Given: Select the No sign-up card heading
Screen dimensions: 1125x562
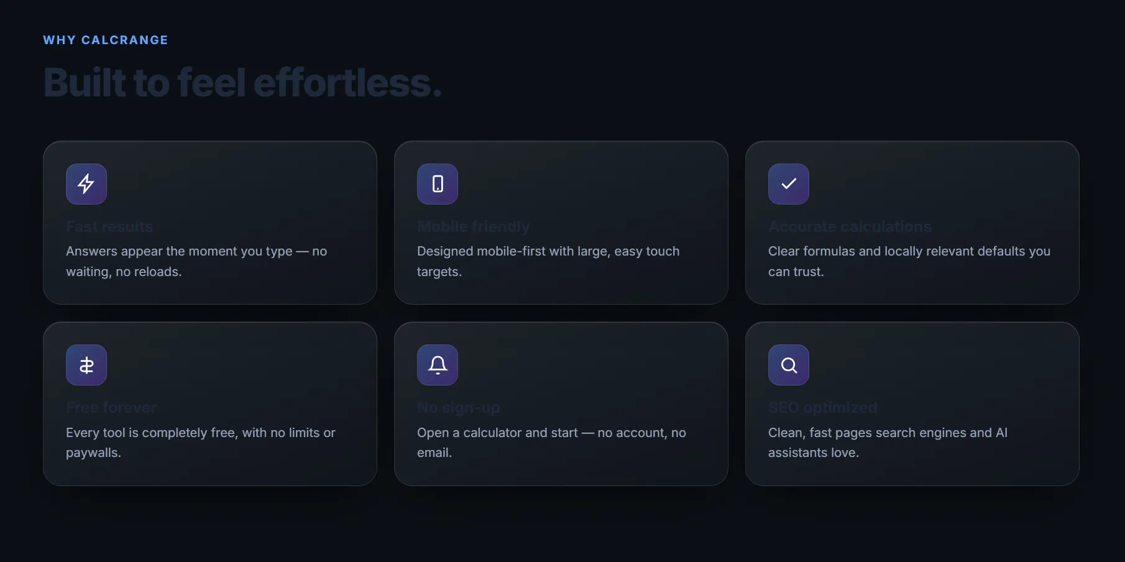Looking at the screenshot, I should coord(459,408).
